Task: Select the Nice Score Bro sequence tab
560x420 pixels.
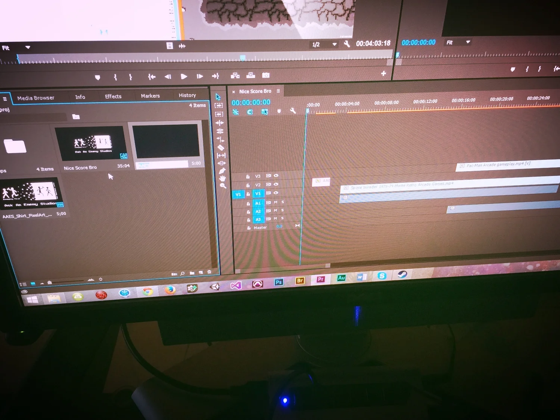Action: 255,91
